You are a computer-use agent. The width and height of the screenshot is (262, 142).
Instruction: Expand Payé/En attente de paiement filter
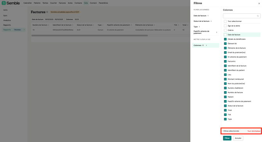(x=205, y=32)
